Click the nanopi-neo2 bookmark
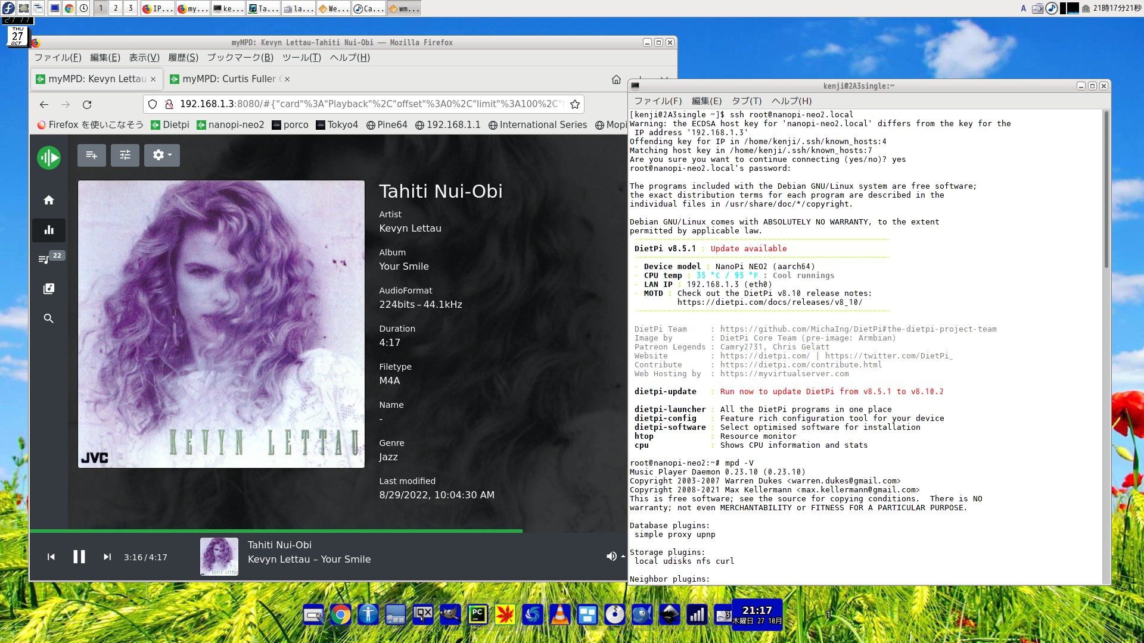The image size is (1144, 643). tap(231, 125)
